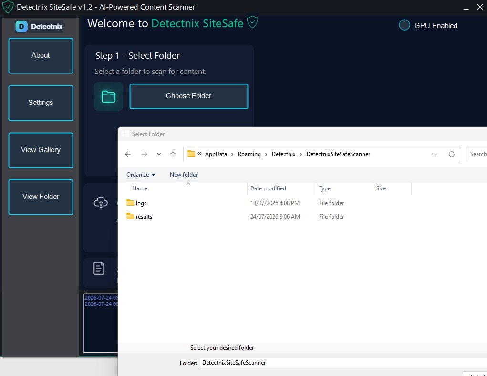
Task: Click the address bar folder icon
Action: [191, 154]
